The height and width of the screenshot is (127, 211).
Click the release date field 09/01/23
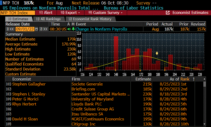point(25,29)
